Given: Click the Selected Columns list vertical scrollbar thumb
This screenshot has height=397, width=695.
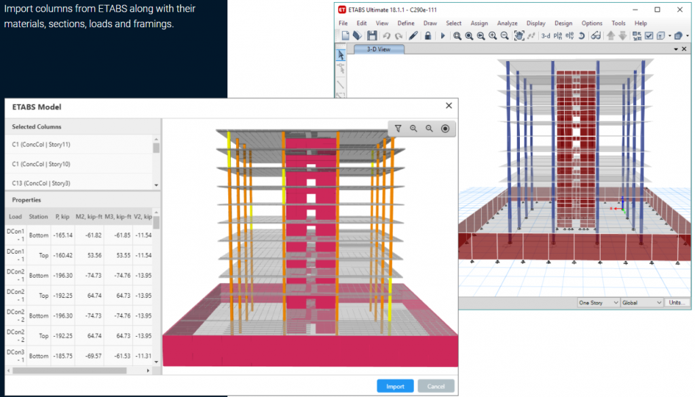Looking at the screenshot, I should pyautogui.click(x=156, y=147).
